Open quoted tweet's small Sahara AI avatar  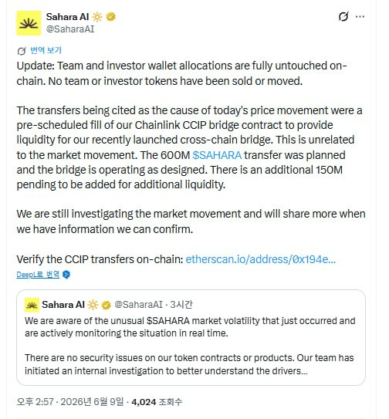click(32, 305)
